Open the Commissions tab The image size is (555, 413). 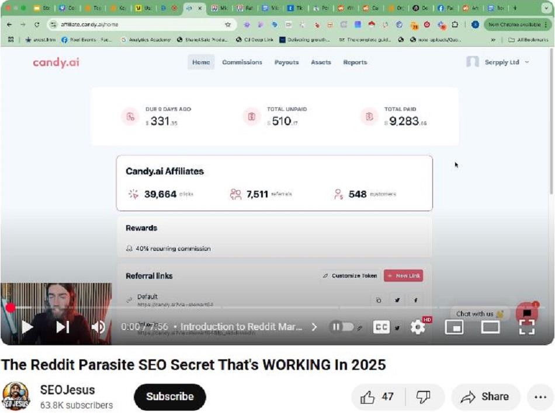pyautogui.click(x=242, y=62)
